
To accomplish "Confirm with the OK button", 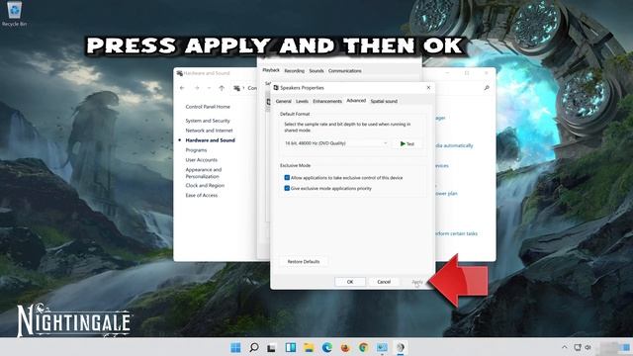I will coord(350,282).
